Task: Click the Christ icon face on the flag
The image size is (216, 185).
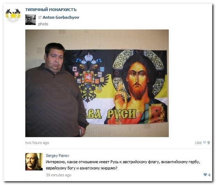Action: [137, 80]
